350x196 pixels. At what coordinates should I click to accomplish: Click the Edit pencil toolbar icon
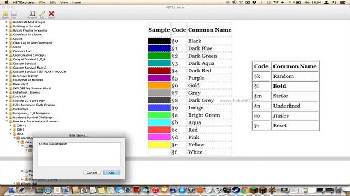tap(42, 14)
